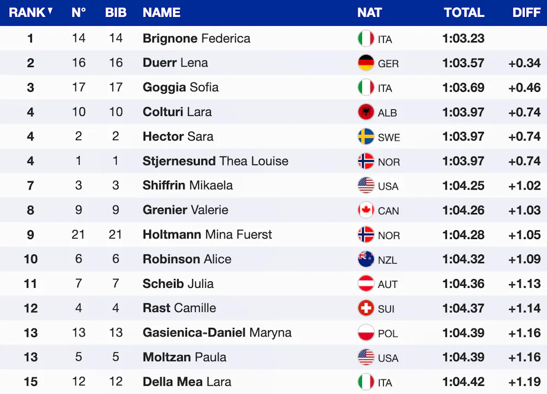Click the Swiss flag for Rast Camille
Viewport: 547px width, 394px height.
[x=366, y=308]
